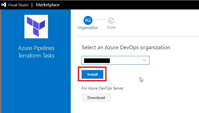Image resolution: width=199 pixels, height=113 pixels.
Task: Click the divider below the wizard steps
Action: (x=138, y=36)
